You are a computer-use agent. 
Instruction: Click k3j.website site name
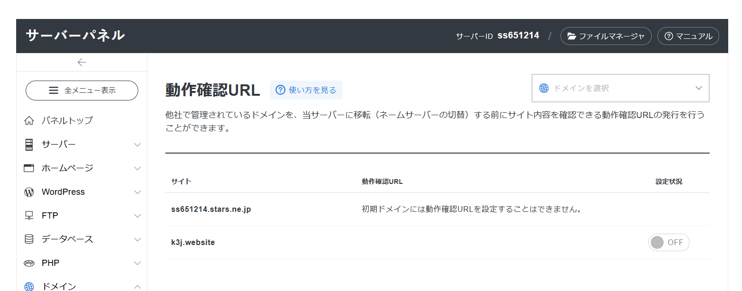coord(193,242)
